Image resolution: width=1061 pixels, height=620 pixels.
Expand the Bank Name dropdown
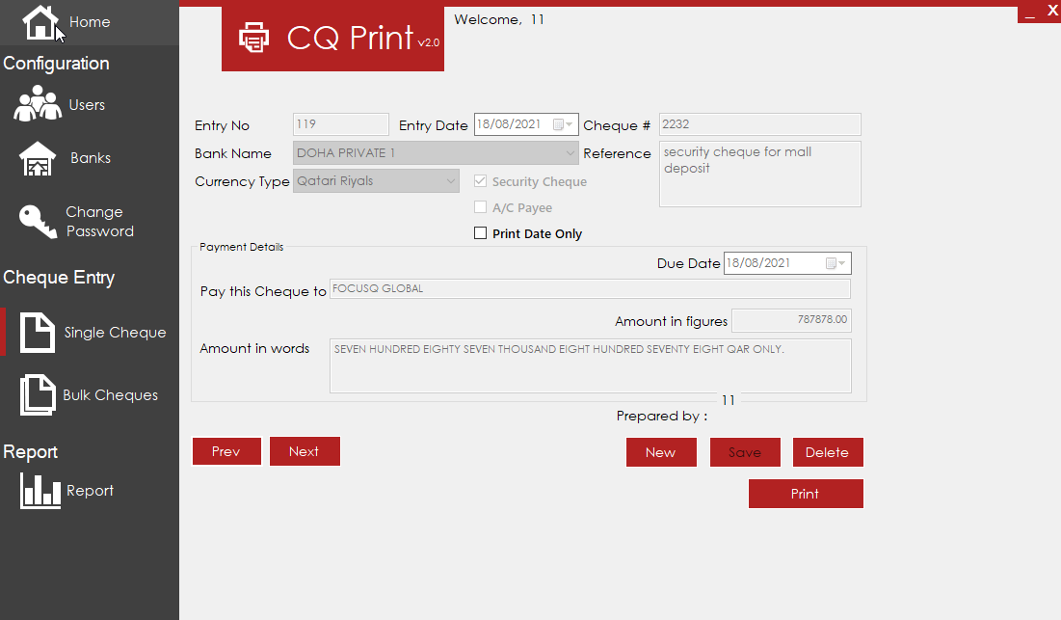pyautogui.click(x=570, y=153)
